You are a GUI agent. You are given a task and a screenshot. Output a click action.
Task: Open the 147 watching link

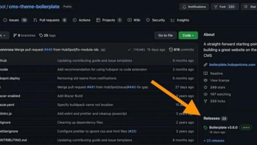tap(220, 94)
